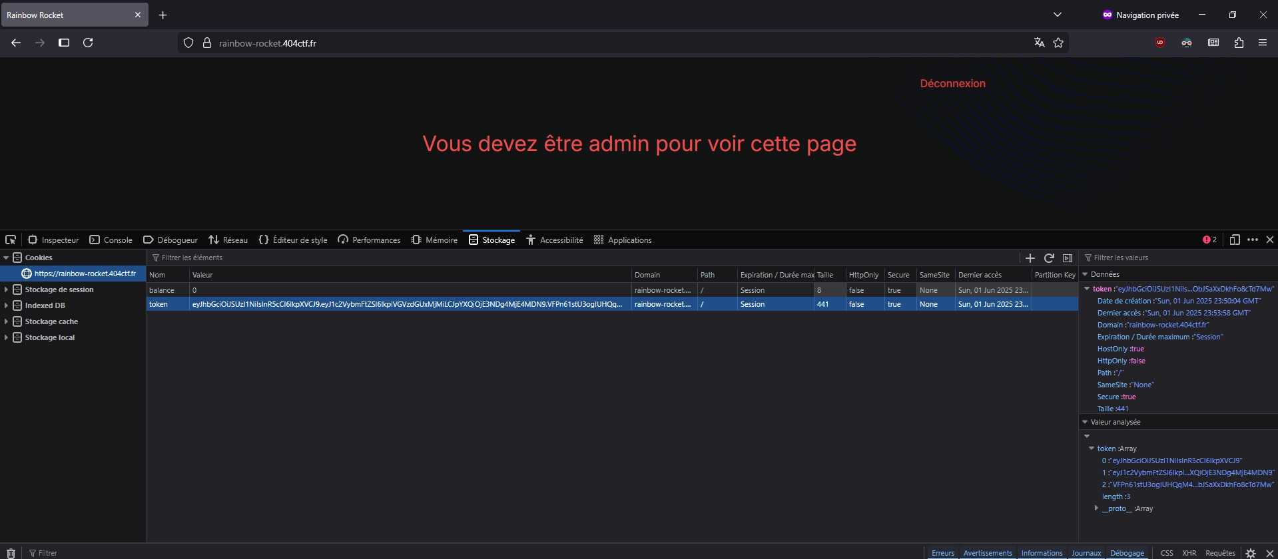Open the Réseau tab
Image resolution: width=1278 pixels, height=559 pixels.
tap(228, 240)
